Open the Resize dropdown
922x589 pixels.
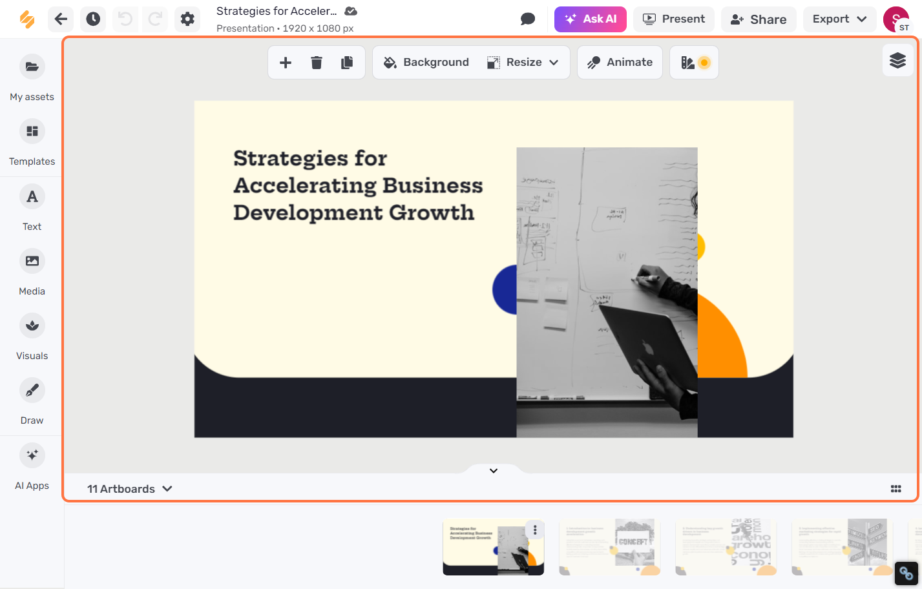523,63
